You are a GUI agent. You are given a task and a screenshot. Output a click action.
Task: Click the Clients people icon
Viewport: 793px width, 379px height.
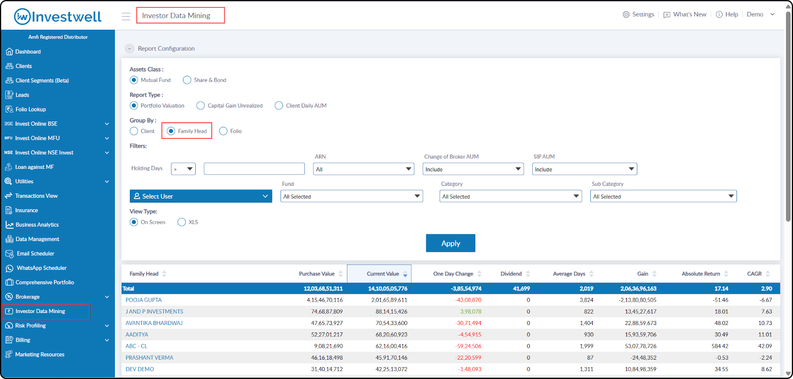pos(9,66)
